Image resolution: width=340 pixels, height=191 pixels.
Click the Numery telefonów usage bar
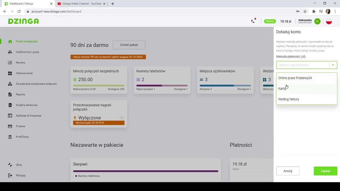162,86
